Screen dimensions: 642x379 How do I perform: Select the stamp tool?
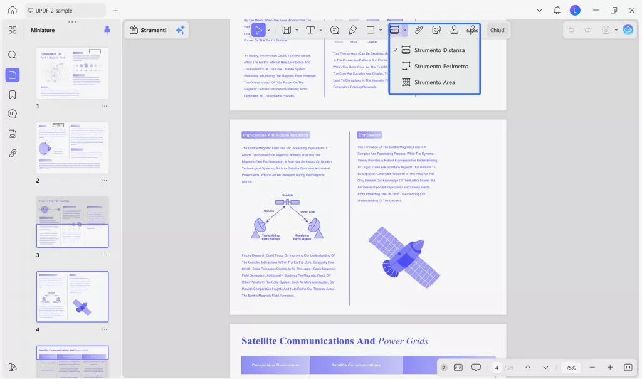click(454, 30)
